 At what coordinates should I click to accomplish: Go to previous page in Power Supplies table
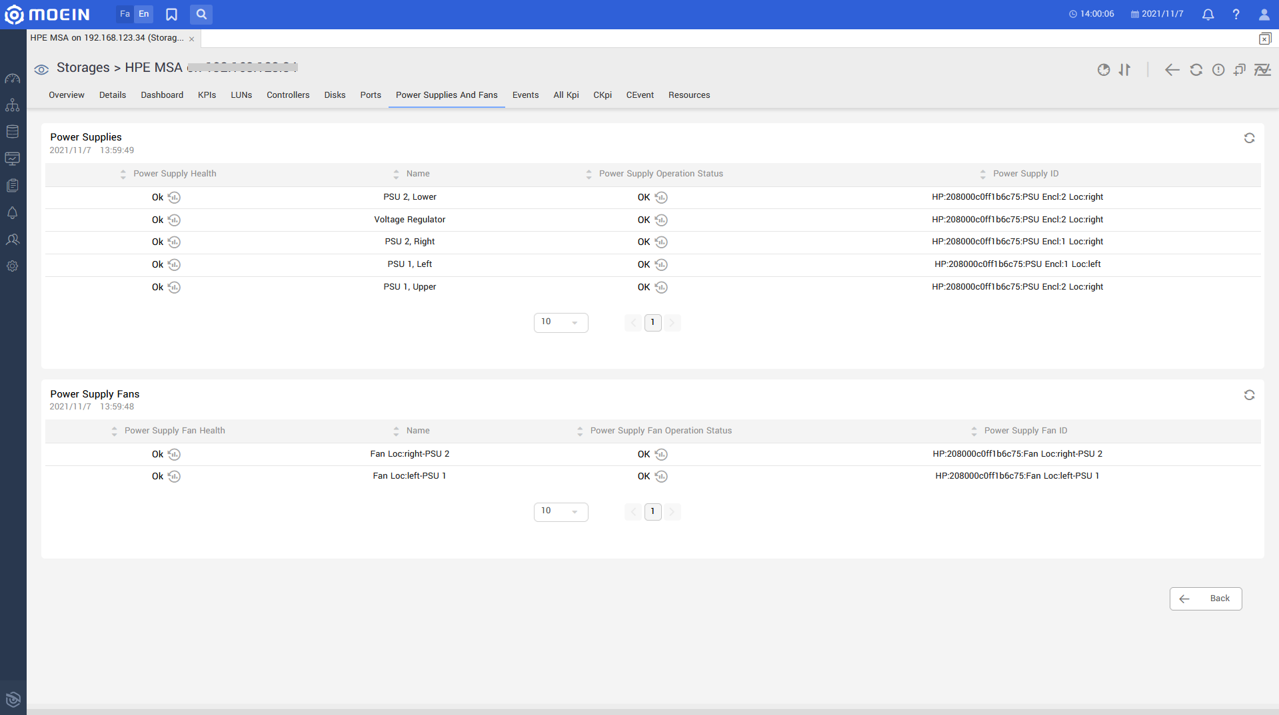point(633,322)
